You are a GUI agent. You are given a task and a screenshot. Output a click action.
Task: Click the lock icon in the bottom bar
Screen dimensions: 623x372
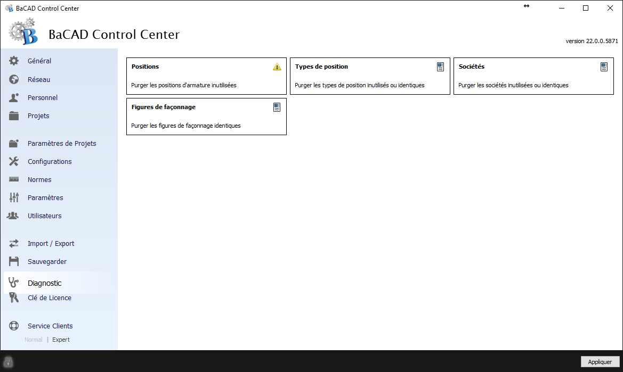click(x=8, y=362)
